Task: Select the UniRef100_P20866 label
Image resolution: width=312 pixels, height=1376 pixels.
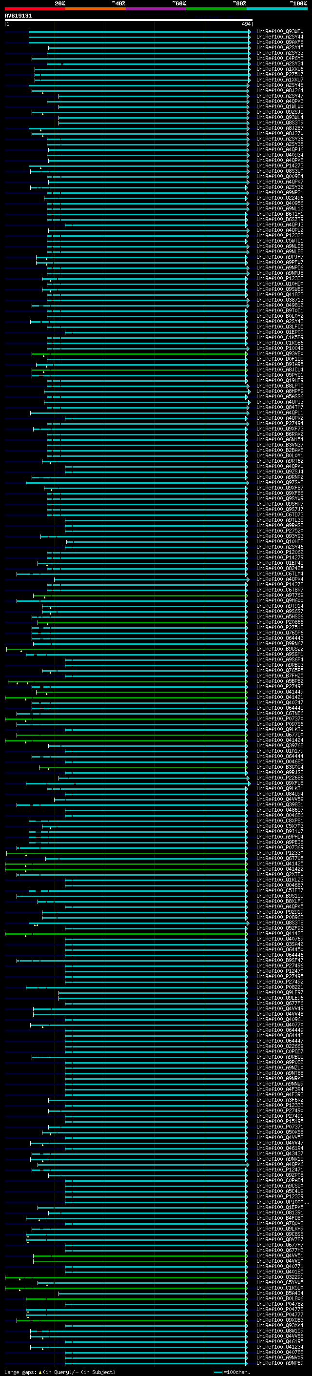Action: [x=280, y=622]
